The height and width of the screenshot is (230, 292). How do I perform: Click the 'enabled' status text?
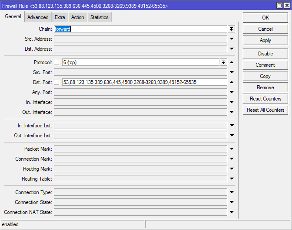point(10,224)
